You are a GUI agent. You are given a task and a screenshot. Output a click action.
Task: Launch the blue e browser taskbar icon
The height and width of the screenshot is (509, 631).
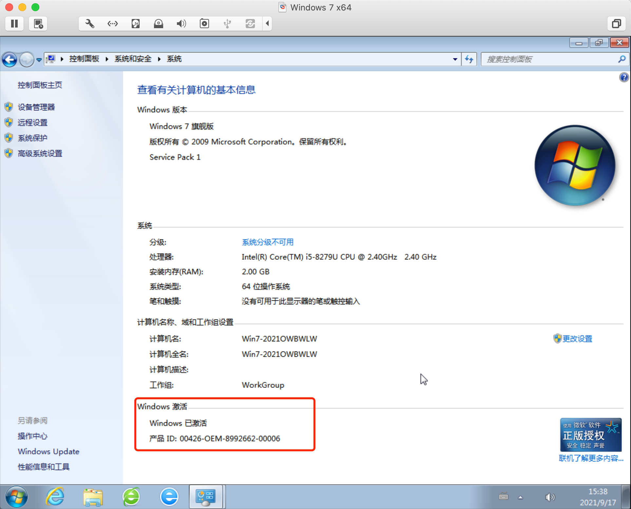coord(169,497)
